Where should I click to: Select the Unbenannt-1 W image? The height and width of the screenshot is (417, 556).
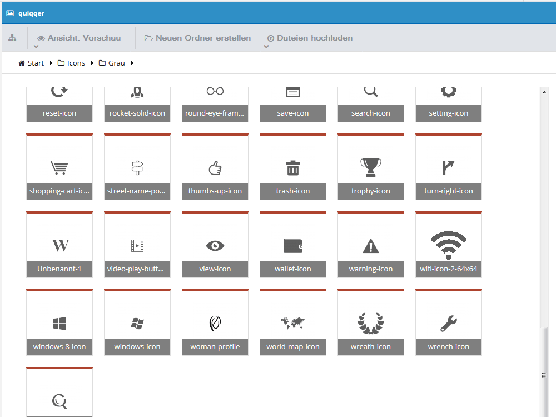coord(59,245)
